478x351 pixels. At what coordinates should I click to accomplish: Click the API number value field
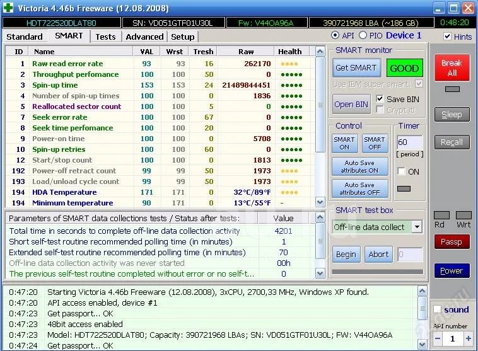453,338
